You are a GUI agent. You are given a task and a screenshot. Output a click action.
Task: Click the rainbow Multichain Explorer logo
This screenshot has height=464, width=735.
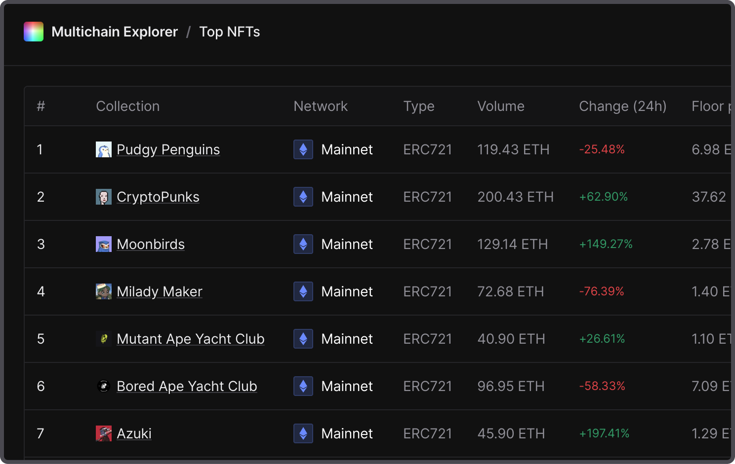34,32
